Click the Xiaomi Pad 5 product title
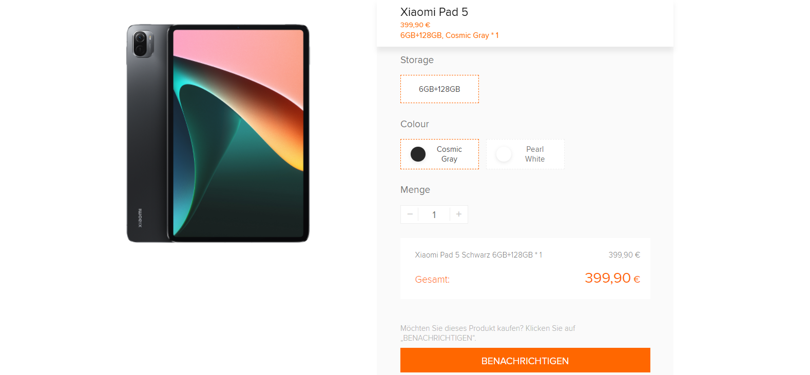This screenshot has width=810, height=375. click(434, 12)
